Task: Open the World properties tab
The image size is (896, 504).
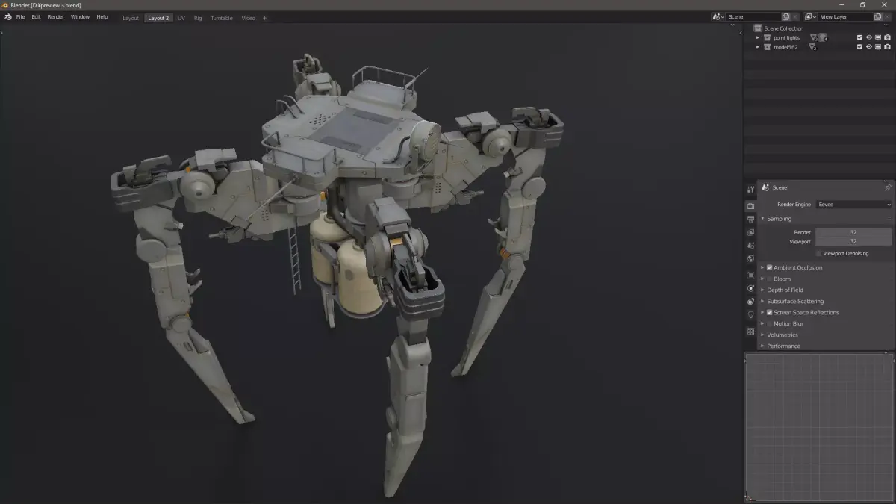Action: (x=751, y=259)
